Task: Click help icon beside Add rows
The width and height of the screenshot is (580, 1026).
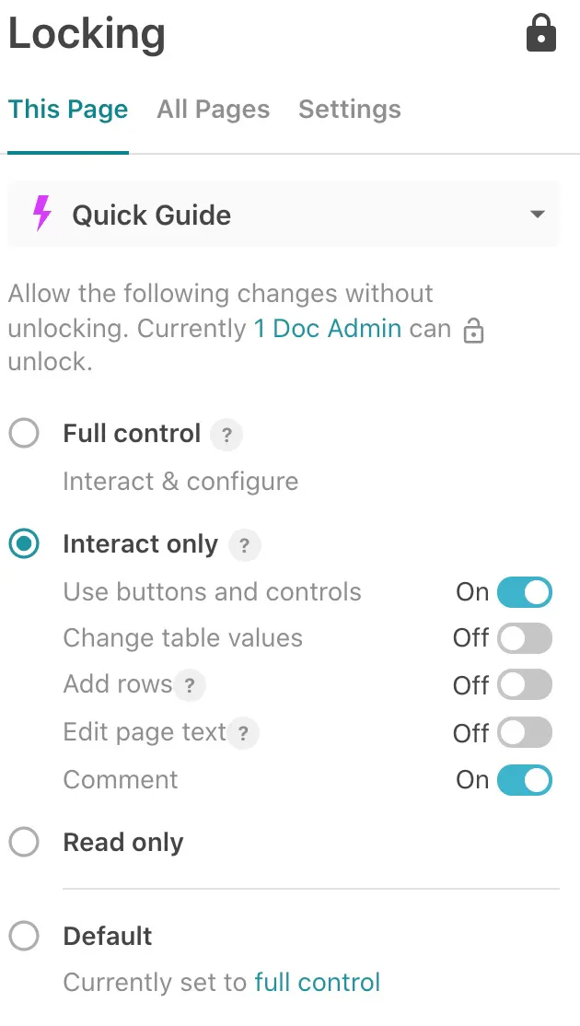Action: 190,685
